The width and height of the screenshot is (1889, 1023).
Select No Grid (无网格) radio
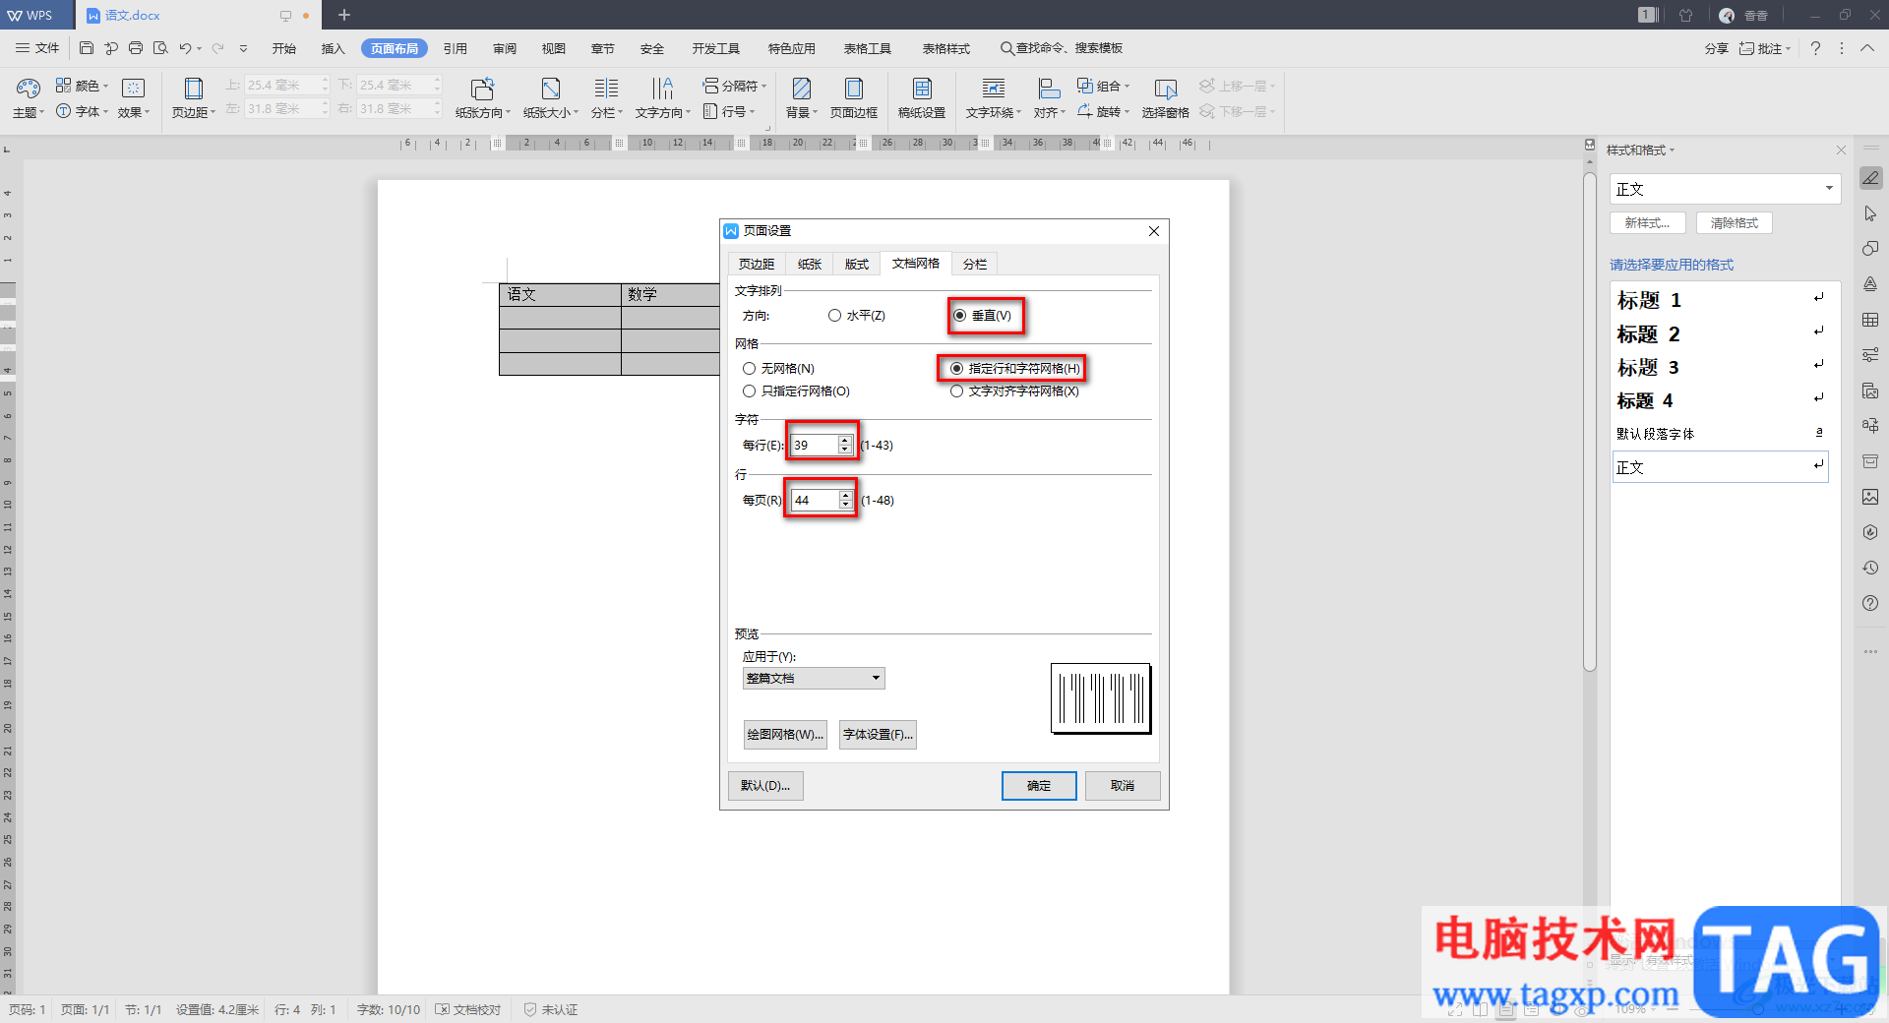[750, 369]
